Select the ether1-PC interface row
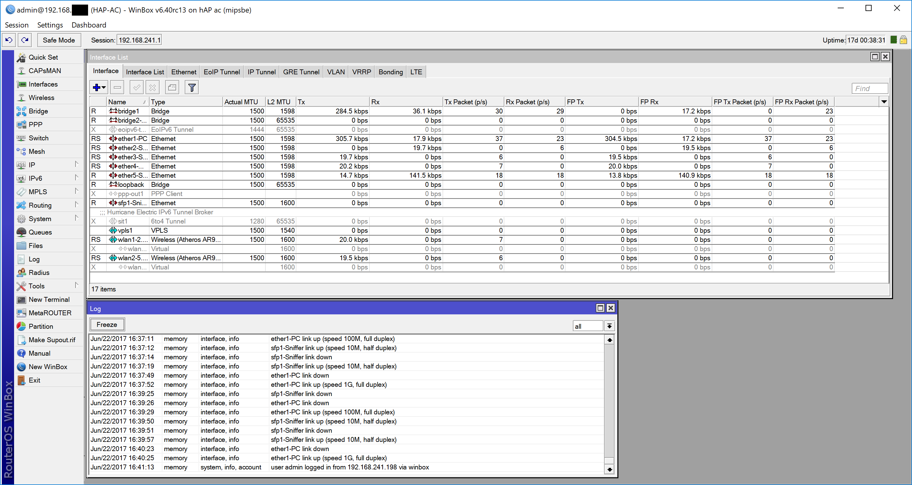Viewport: 912px width, 485px height. coord(462,139)
